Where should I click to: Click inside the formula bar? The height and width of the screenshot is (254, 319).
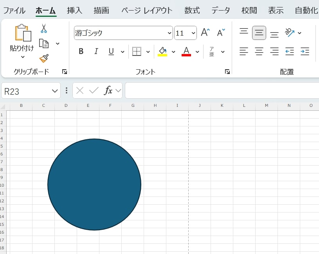pos(222,90)
